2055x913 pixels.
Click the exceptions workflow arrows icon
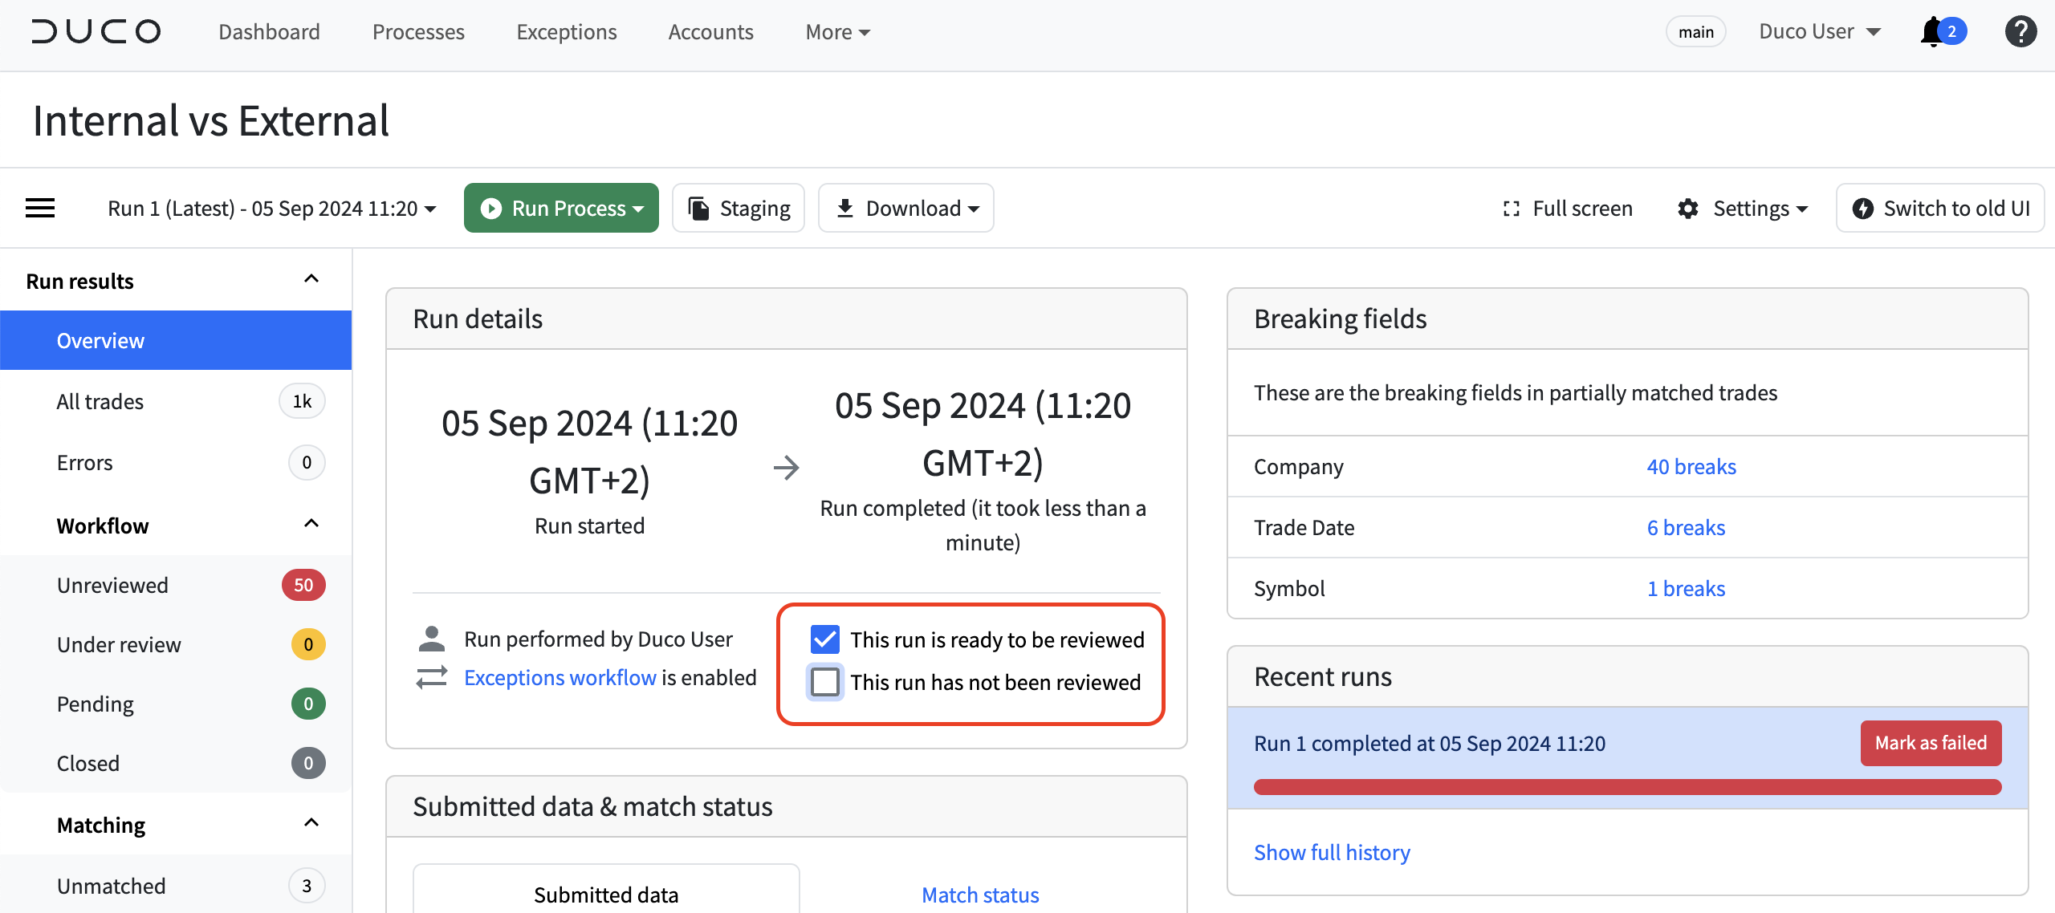tap(432, 678)
